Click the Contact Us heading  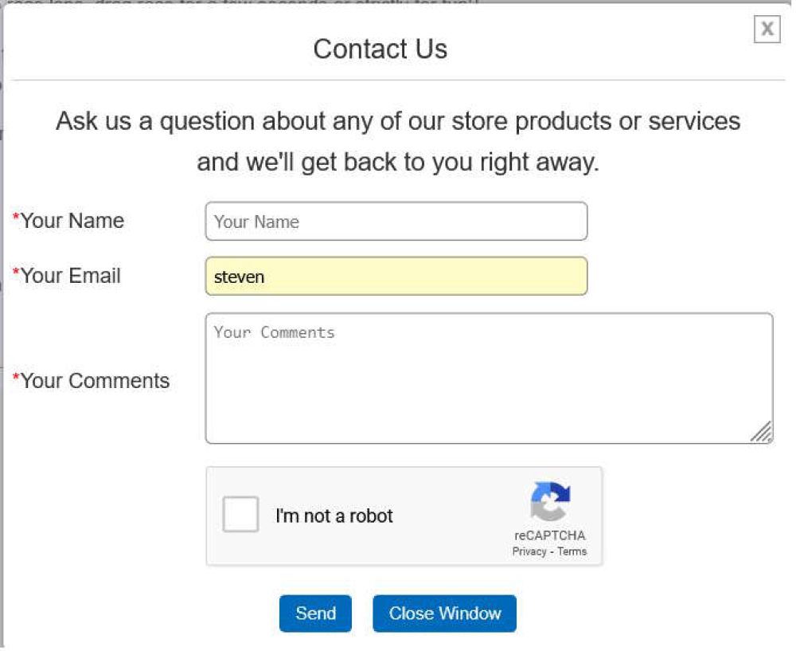pos(380,49)
